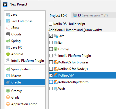
Task: Click the Android robot icon
Action: click(8, 54)
